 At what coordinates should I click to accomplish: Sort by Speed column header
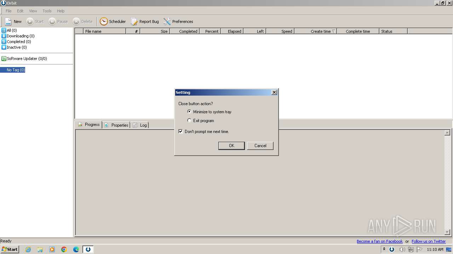click(280, 31)
